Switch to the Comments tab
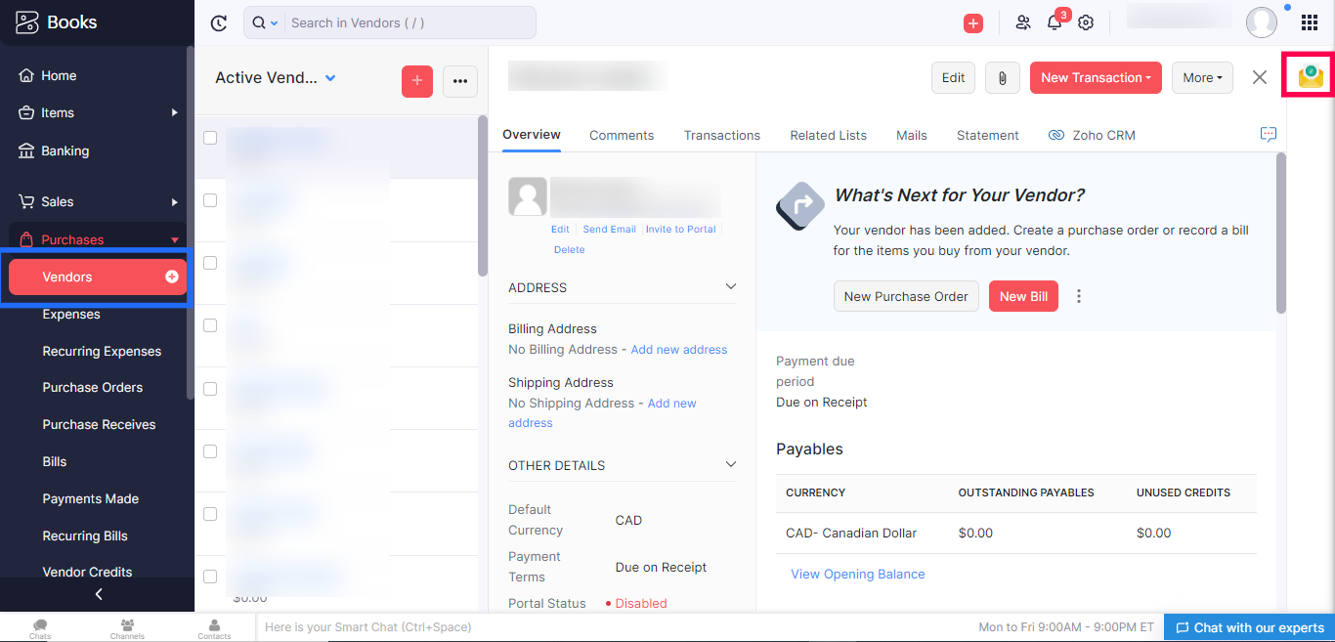The width and height of the screenshot is (1335, 642). point(622,135)
